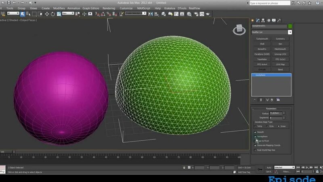Click the green object color swatch
Image resolution: width=323 pixels, height=182 pixels.
pyautogui.click(x=290, y=26)
